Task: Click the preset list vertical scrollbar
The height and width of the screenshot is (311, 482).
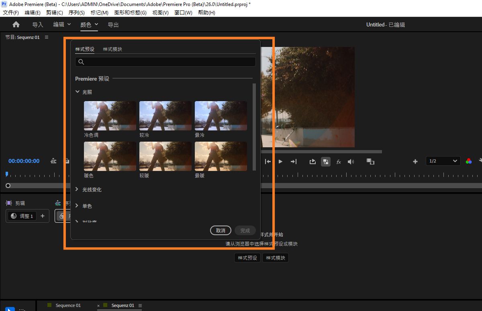Action: pos(254,127)
